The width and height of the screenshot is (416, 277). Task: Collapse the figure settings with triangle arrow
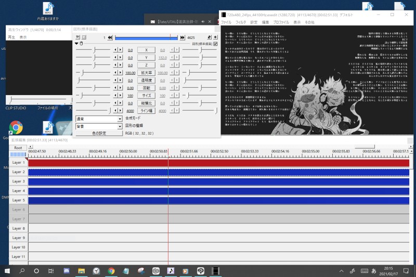[76, 44]
